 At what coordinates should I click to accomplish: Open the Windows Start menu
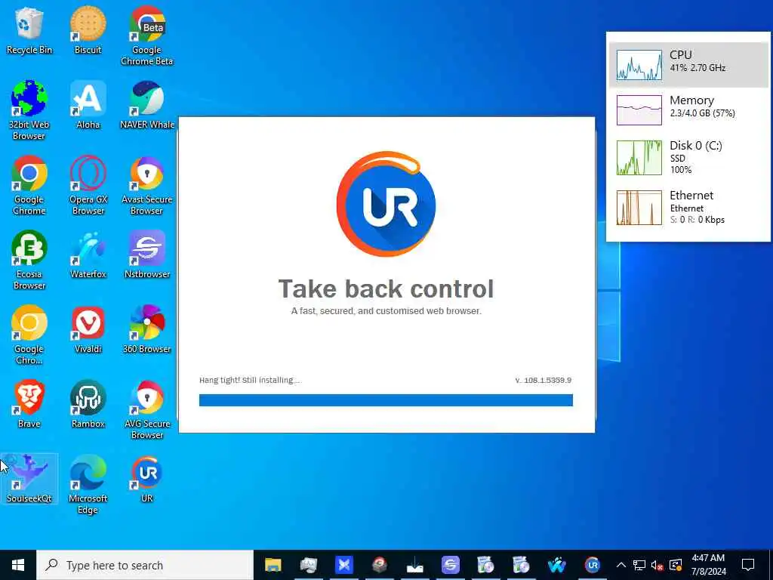coord(18,565)
